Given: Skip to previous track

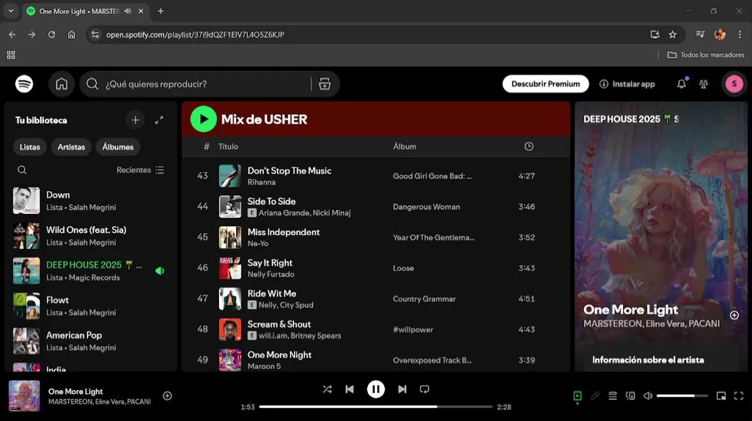Looking at the screenshot, I should pyautogui.click(x=350, y=389).
